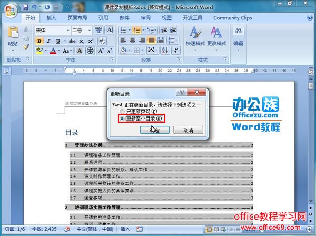Save the document from the quick access toolbar
The image size is (316, 236).
pyautogui.click(x=26, y=7)
